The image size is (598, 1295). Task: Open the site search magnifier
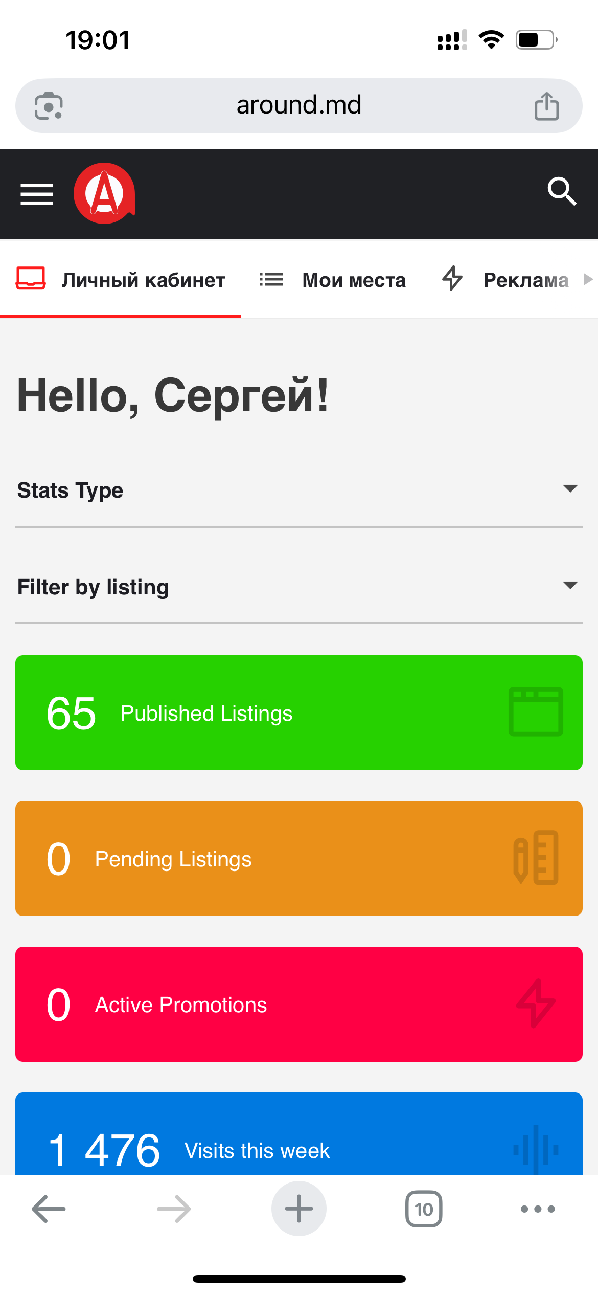pos(562,192)
